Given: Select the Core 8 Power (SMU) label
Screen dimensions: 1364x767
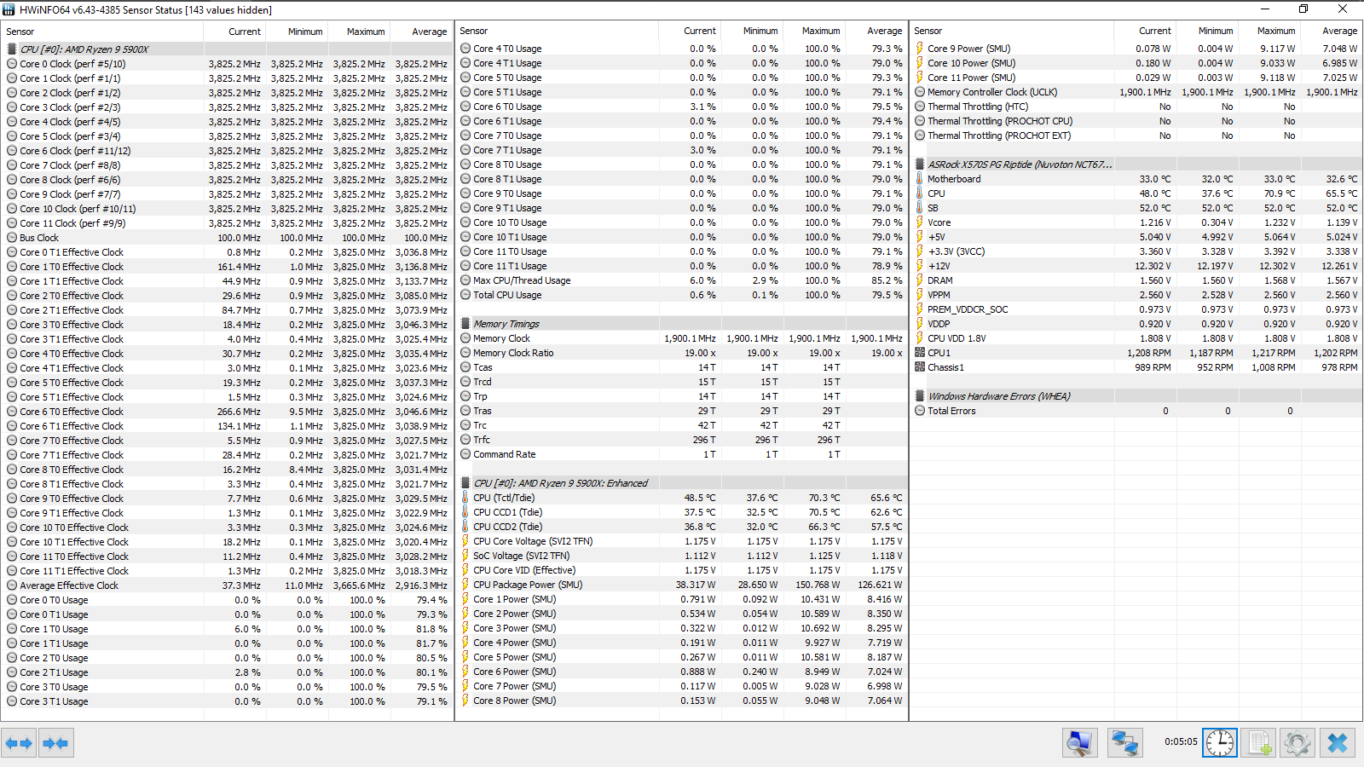Looking at the screenshot, I should pyautogui.click(x=515, y=701).
